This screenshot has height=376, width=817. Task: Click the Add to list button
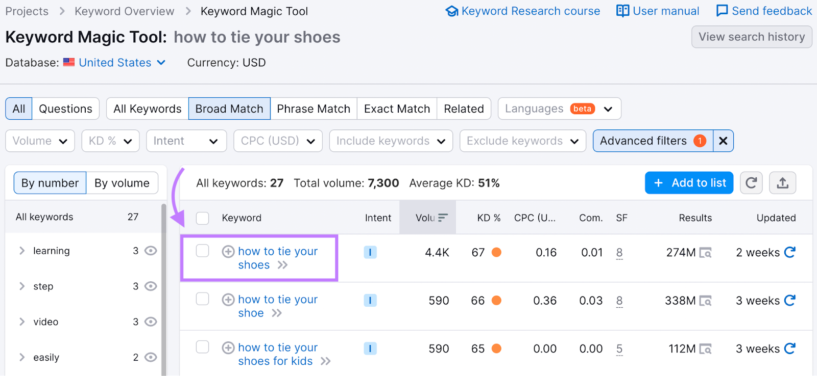coord(689,183)
